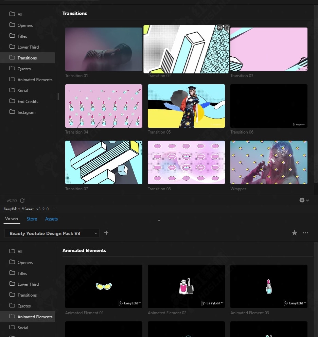This screenshot has height=337, width=318.
Task: Open Social folder in lower panel
Action: tap(28, 327)
